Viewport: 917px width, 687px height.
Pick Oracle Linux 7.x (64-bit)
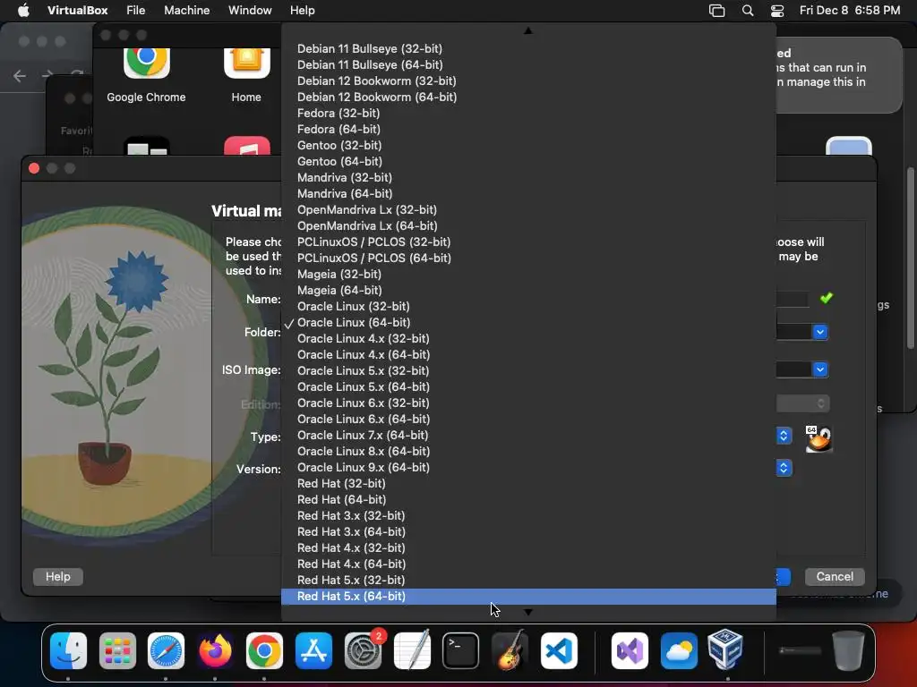[528, 436]
